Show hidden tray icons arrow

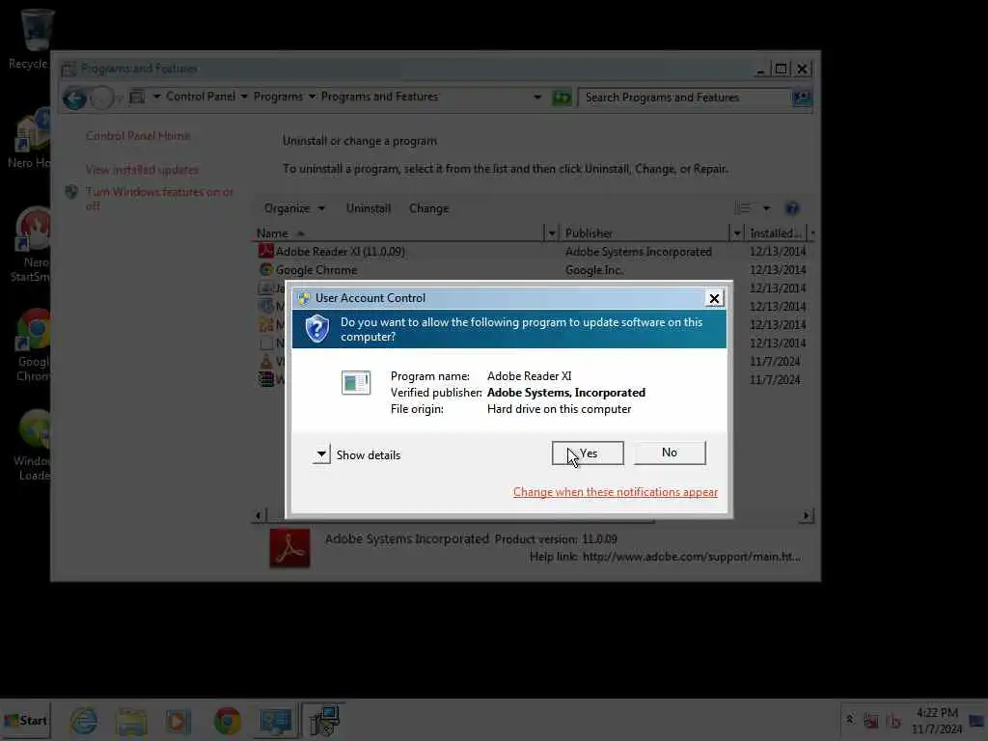point(849,719)
